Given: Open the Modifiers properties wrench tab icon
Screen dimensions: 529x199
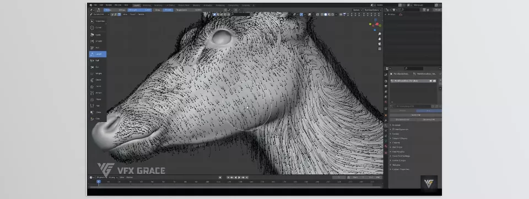Looking at the screenshot, I should (386, 120).
